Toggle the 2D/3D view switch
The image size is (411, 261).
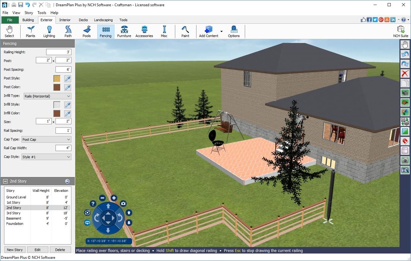tap(405, 121)
